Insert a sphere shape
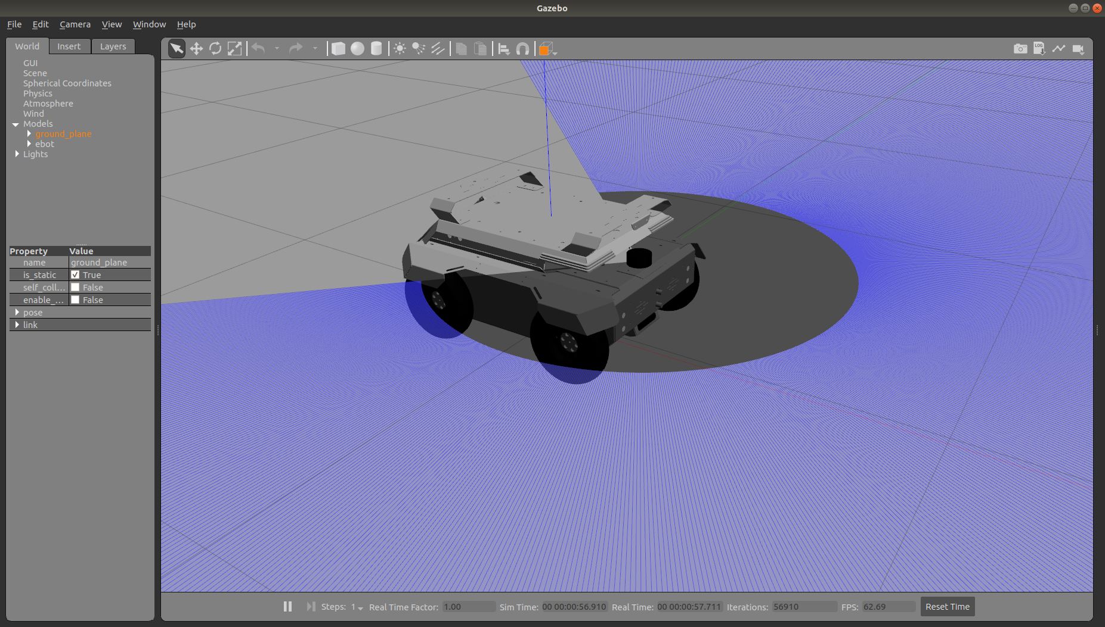 (357, 48)
